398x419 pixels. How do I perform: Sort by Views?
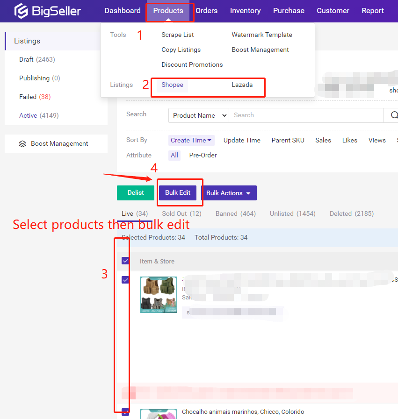pos(377,140)
